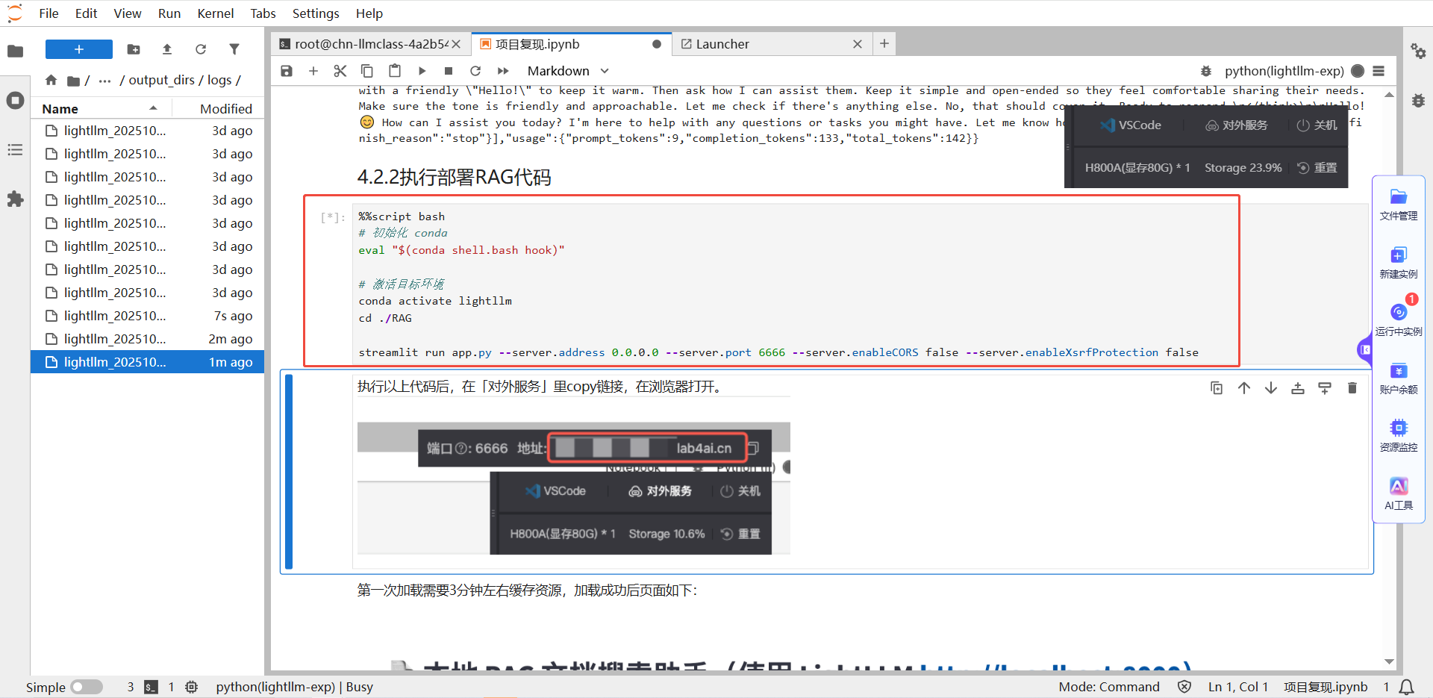Screen dimensions: 1433x698
Task: Close the Launcher tab
Action: click(x=858, y=44)
